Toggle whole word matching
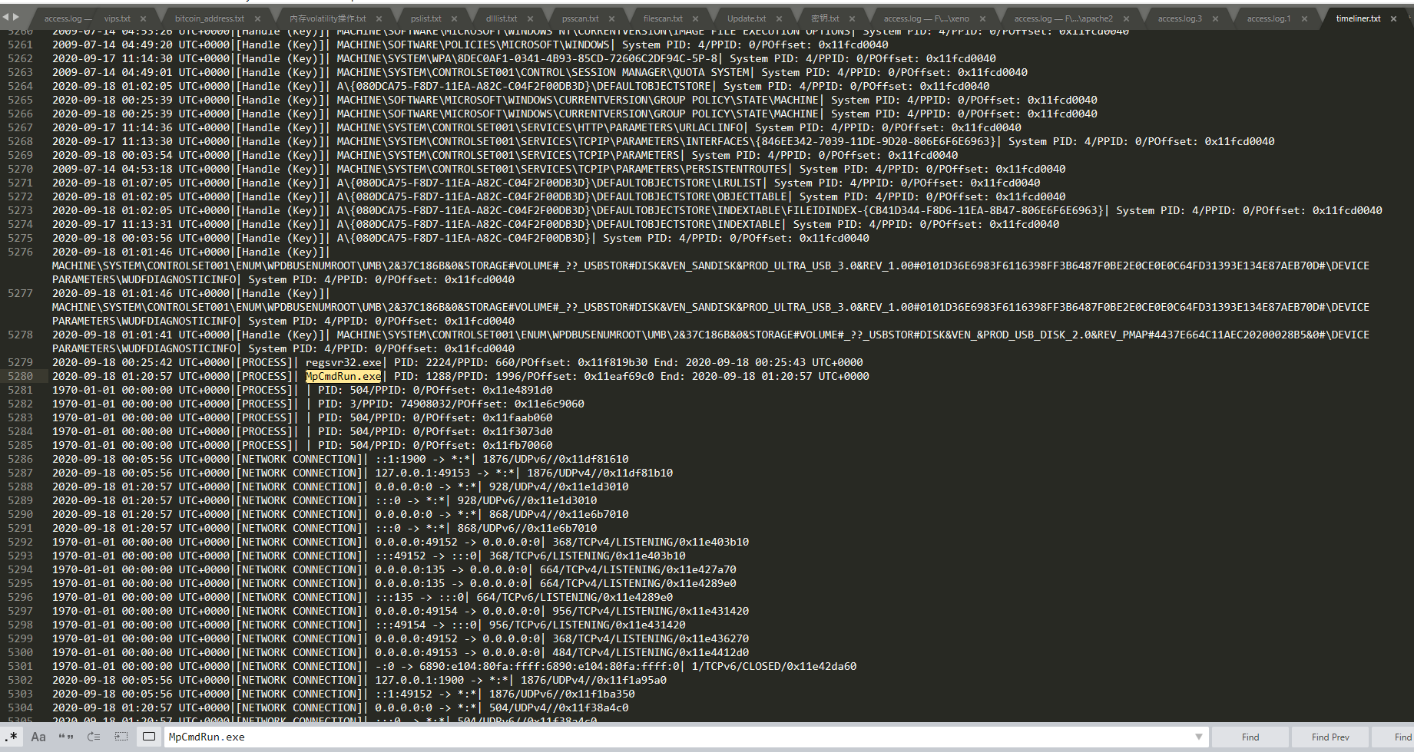Screen dimensions: 1414x752 pos(66,737)
